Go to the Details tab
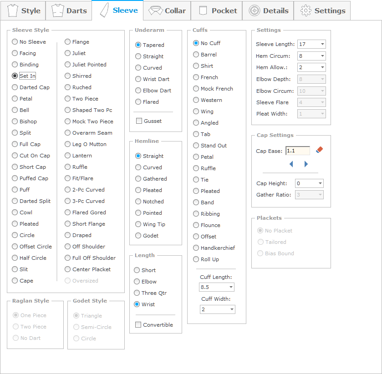Screen dimensions: 382x374 tap(269, 10)
